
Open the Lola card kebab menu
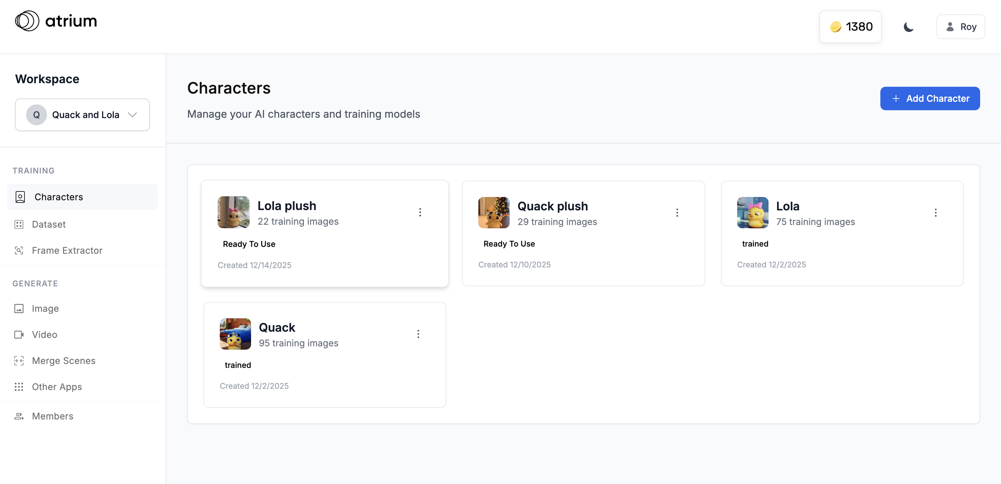point(935,213)
